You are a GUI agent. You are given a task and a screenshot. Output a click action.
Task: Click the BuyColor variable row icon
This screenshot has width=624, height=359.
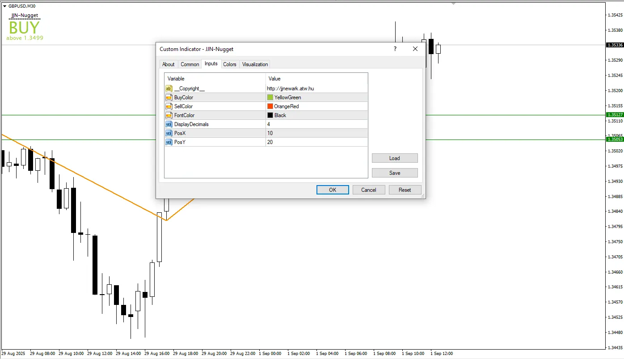tap(169, 97)
